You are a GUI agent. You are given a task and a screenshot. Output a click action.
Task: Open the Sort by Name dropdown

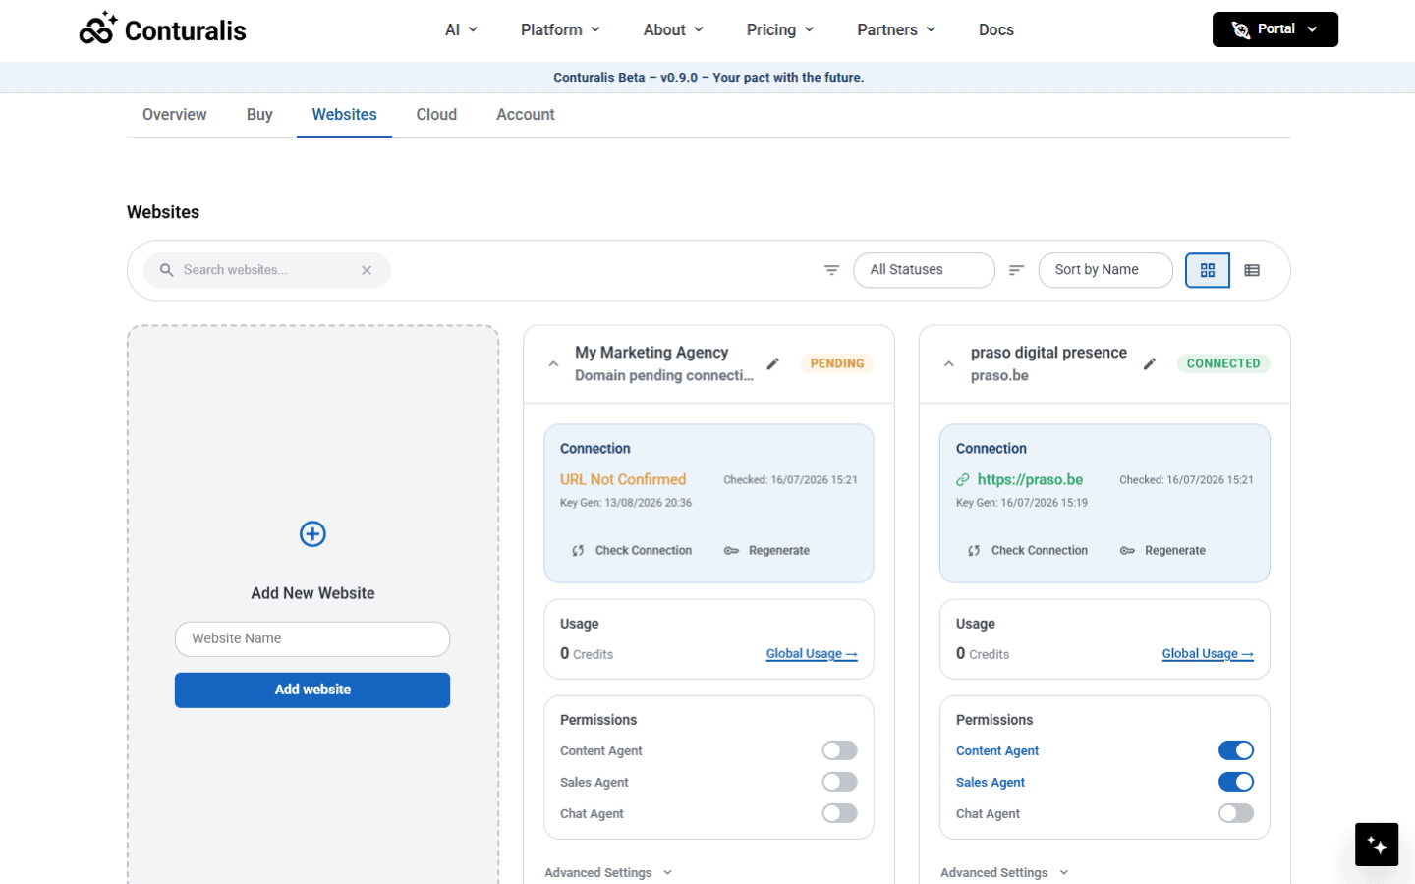coord(1105,270)
